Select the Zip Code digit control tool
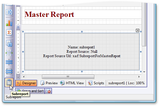The image size is (160, 107). pyautogui.click(x=9, y=12)
